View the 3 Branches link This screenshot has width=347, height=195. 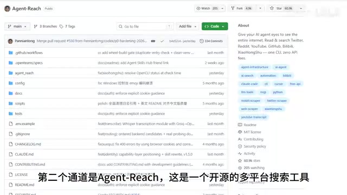pyautogui.click(x=46, y=27)
